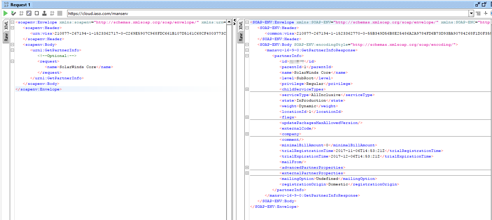Click the endpoint URL field cloud.iaso.com/manserv
Viewport: 492px width, 220px height.
click(268, 13)
